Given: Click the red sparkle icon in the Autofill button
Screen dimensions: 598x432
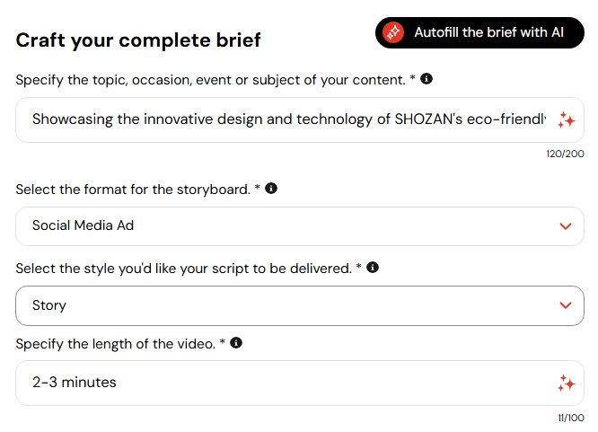Looking at the screenshot, I should 393,33.
